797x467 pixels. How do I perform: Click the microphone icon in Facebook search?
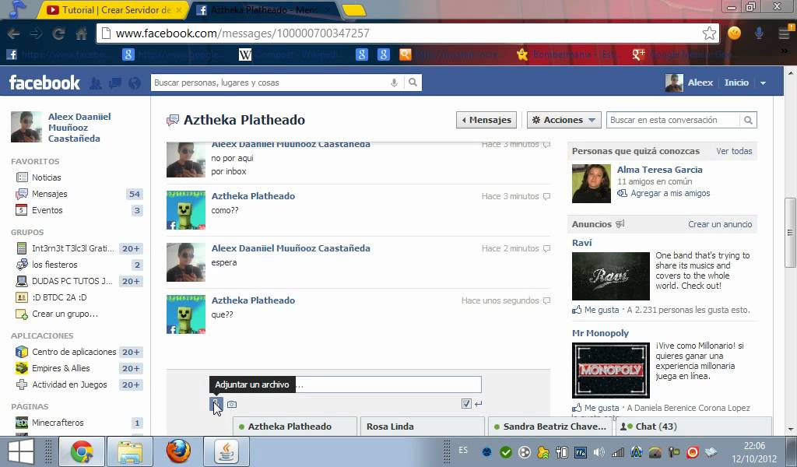pos(394,83)
